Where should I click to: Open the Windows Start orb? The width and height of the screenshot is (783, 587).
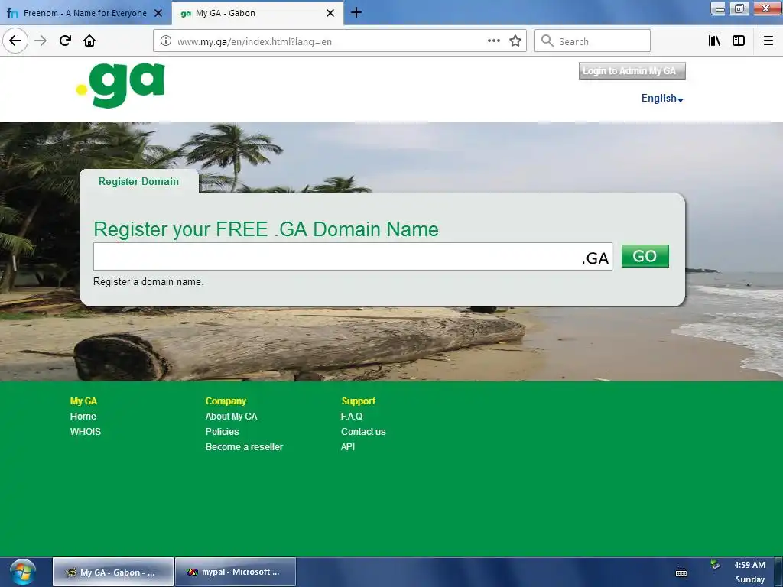(x=22, y=572)
